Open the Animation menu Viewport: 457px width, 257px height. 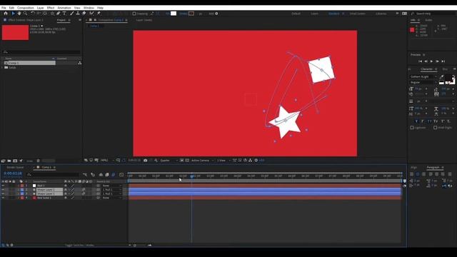(x=64, y=8)
